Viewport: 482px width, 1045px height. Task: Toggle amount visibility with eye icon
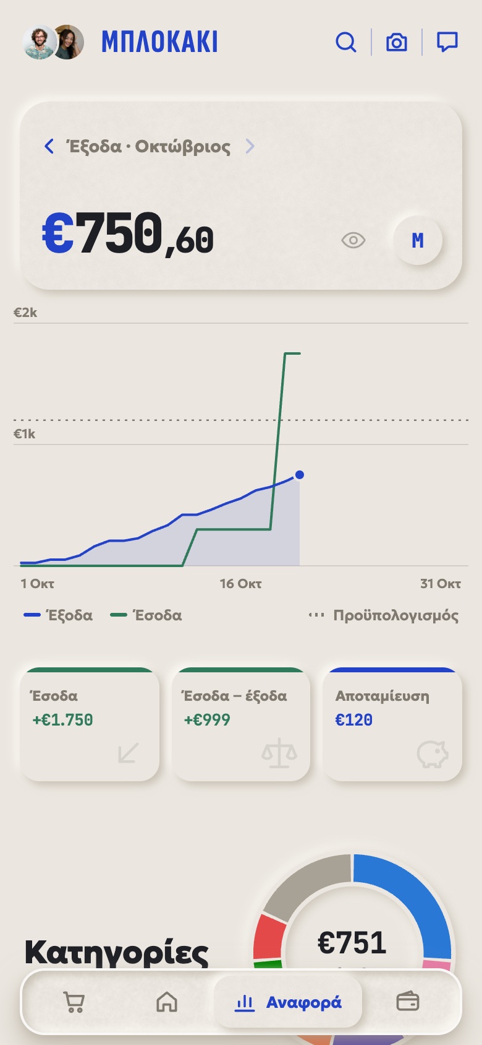(353, 240)
